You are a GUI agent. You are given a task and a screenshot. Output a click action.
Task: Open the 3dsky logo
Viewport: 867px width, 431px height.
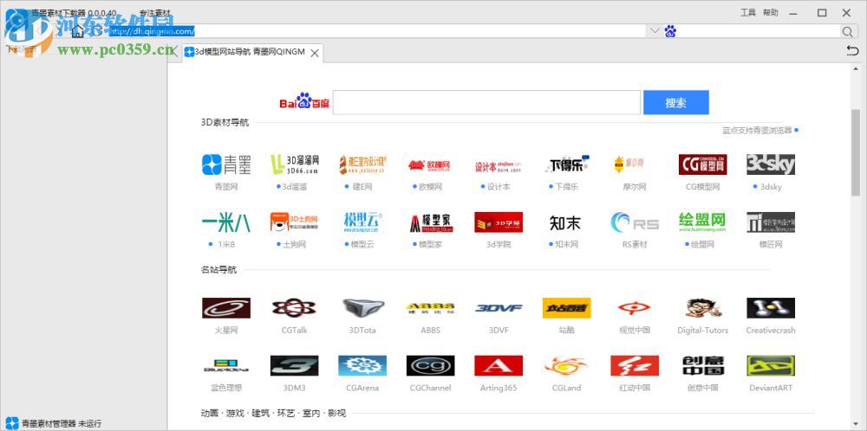click(771, 164)
